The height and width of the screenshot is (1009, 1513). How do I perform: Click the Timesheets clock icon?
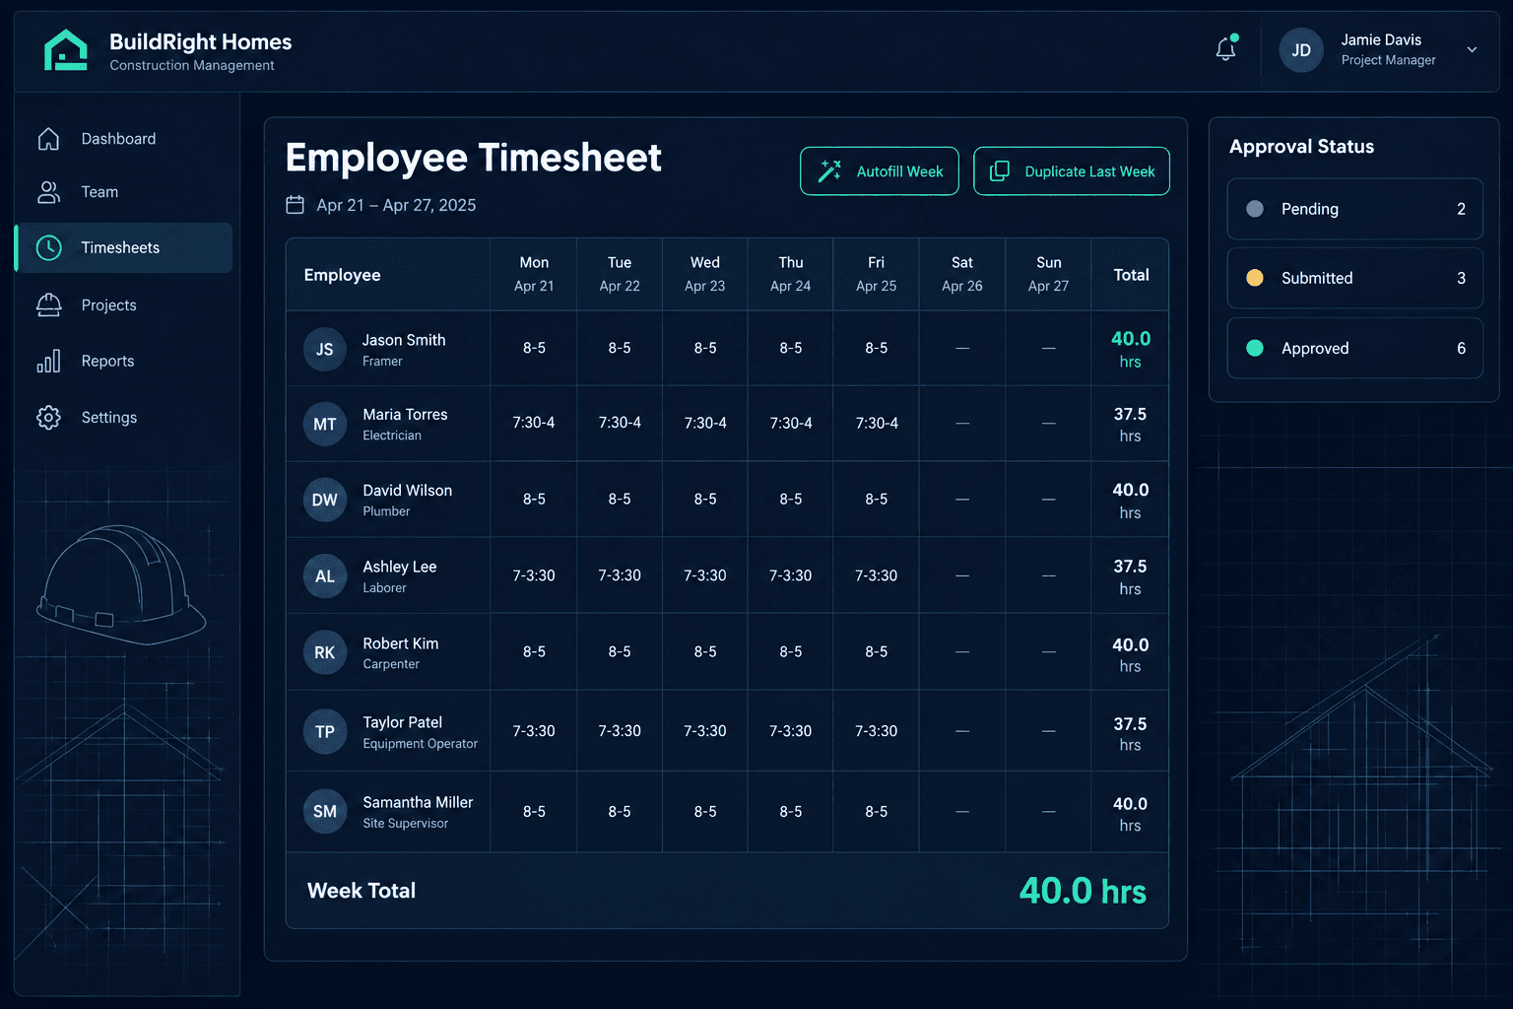[x=48, y=247]
